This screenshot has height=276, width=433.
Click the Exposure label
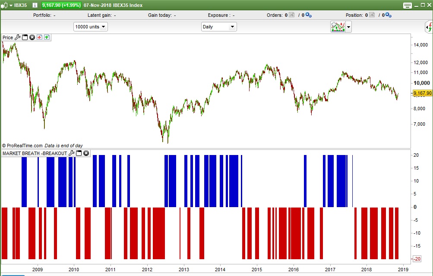click(219, 15)
